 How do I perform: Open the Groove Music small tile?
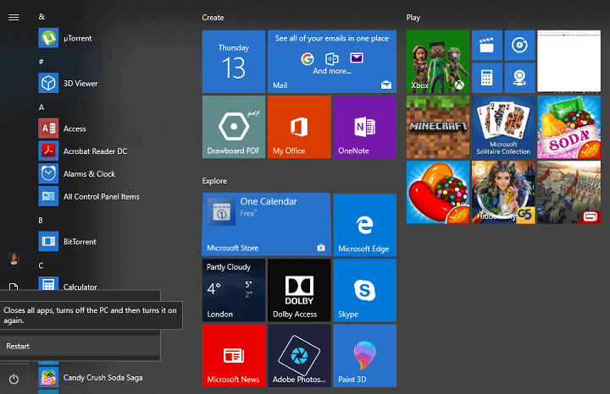(519, 46)
